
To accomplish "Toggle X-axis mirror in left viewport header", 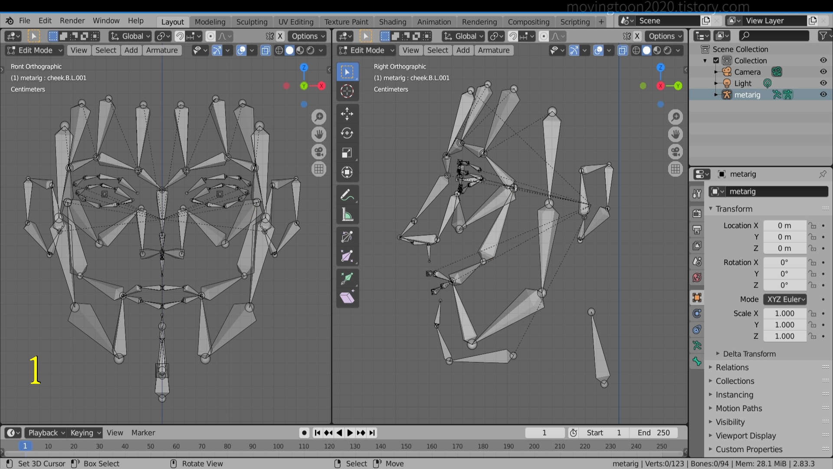I will tap(280, 36).
